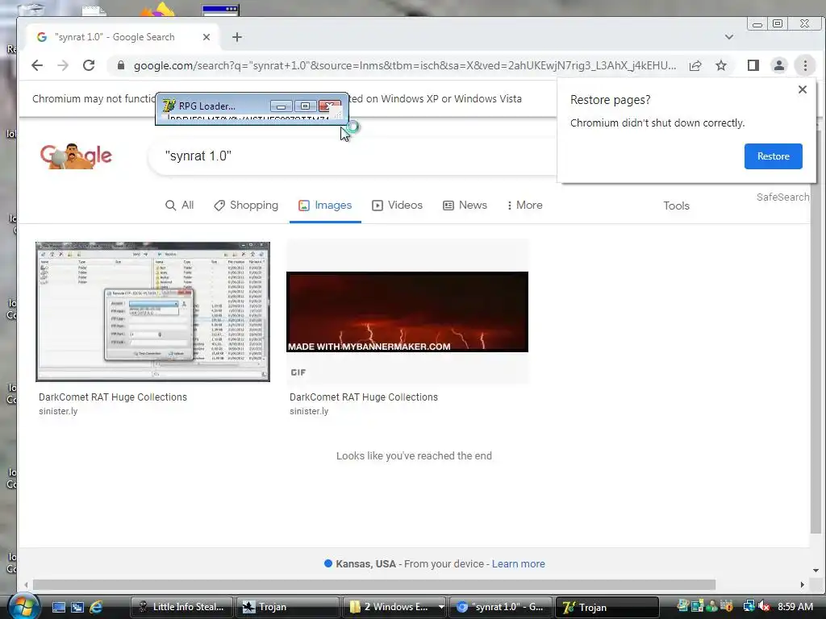Click the Learn more location link
This screenshot has width=826, height=619.
519,563
